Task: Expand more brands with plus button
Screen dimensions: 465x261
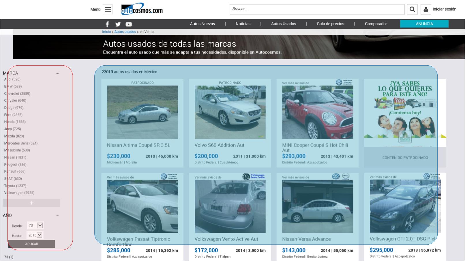Action: coord(31,203)
